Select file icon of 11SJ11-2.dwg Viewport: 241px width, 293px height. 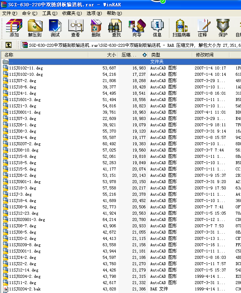click(6, 283)
